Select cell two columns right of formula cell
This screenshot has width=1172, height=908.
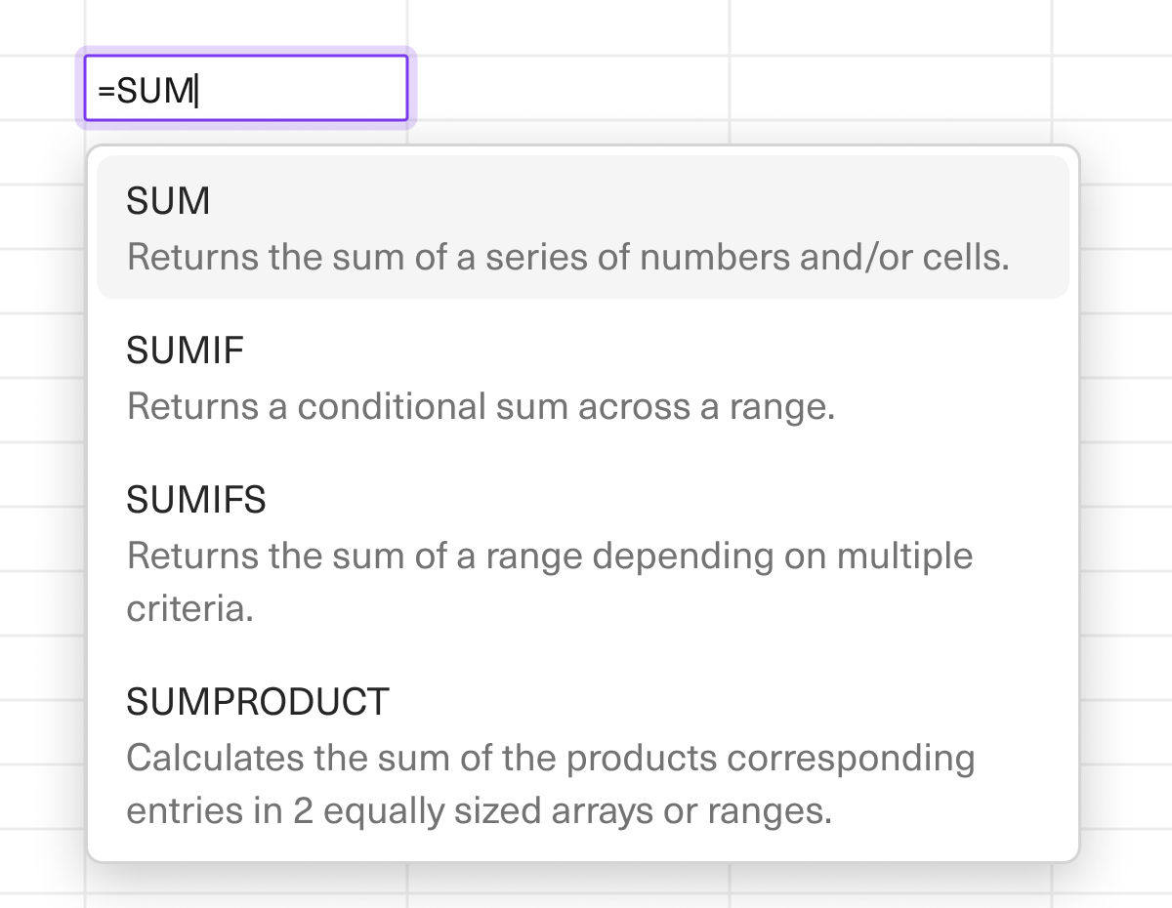pyautogui.click(x=891, y=89)
